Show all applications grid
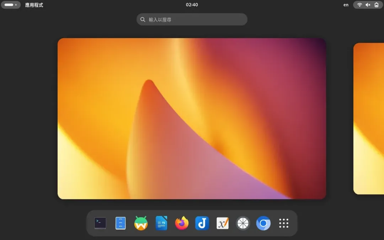 pos(284,223)
